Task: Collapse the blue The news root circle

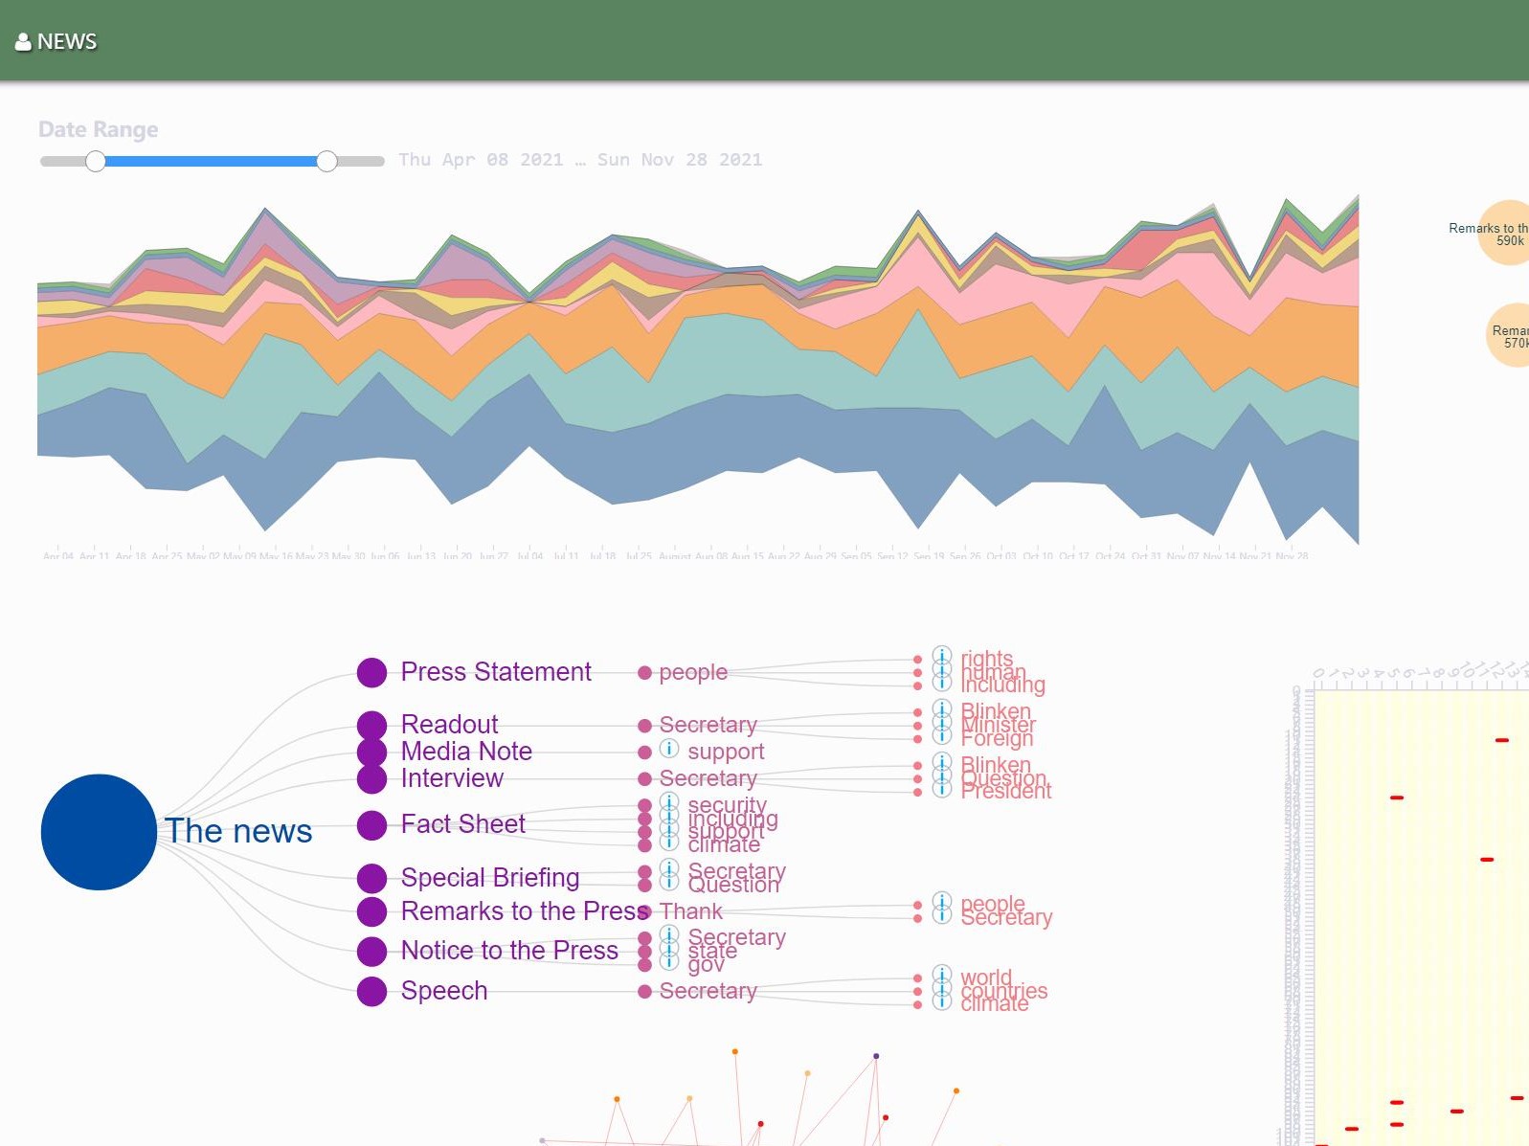Action: tap(99, 832)
